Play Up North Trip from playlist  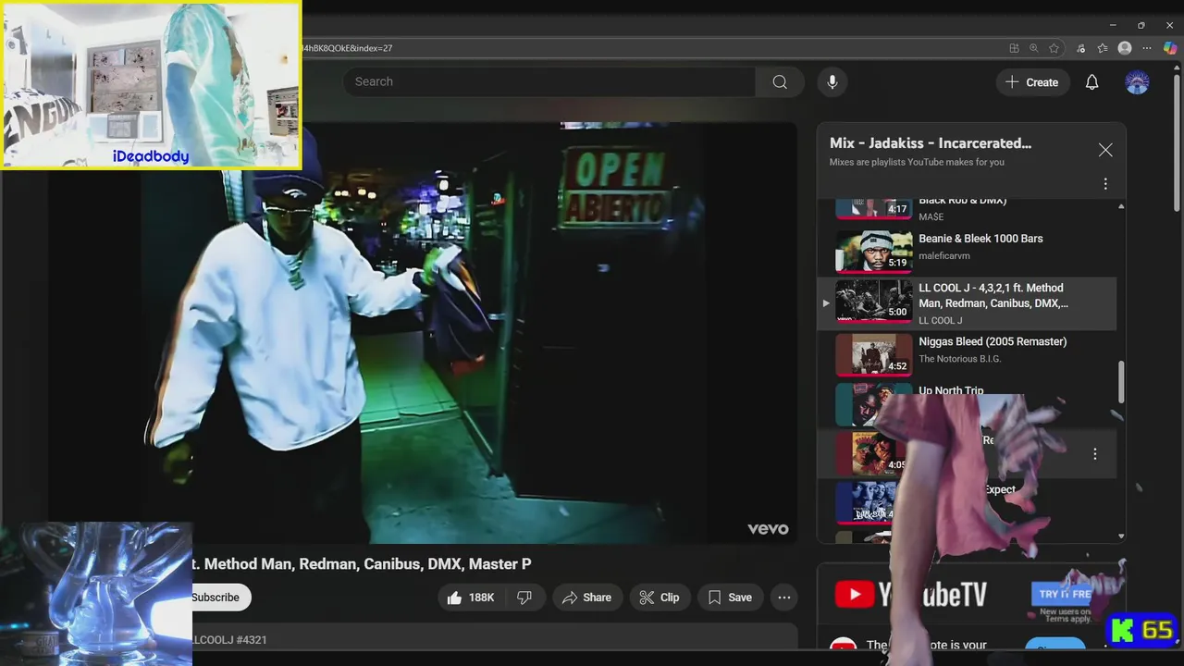click(951, 391)
